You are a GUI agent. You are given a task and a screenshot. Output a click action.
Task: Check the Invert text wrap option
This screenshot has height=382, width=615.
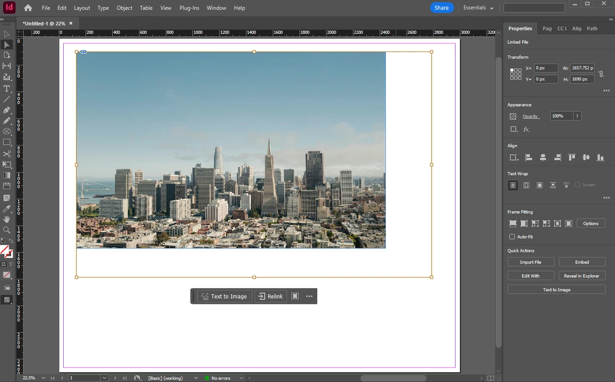point(578,185)
